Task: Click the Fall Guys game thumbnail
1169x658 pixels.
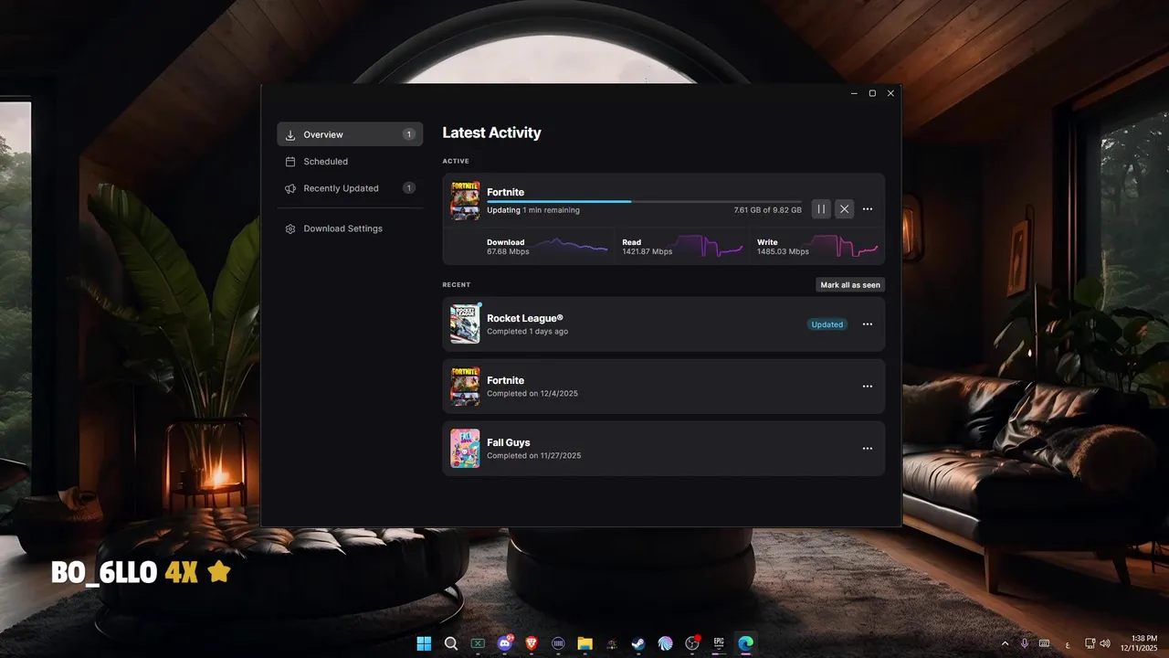Action: [465, 449]
